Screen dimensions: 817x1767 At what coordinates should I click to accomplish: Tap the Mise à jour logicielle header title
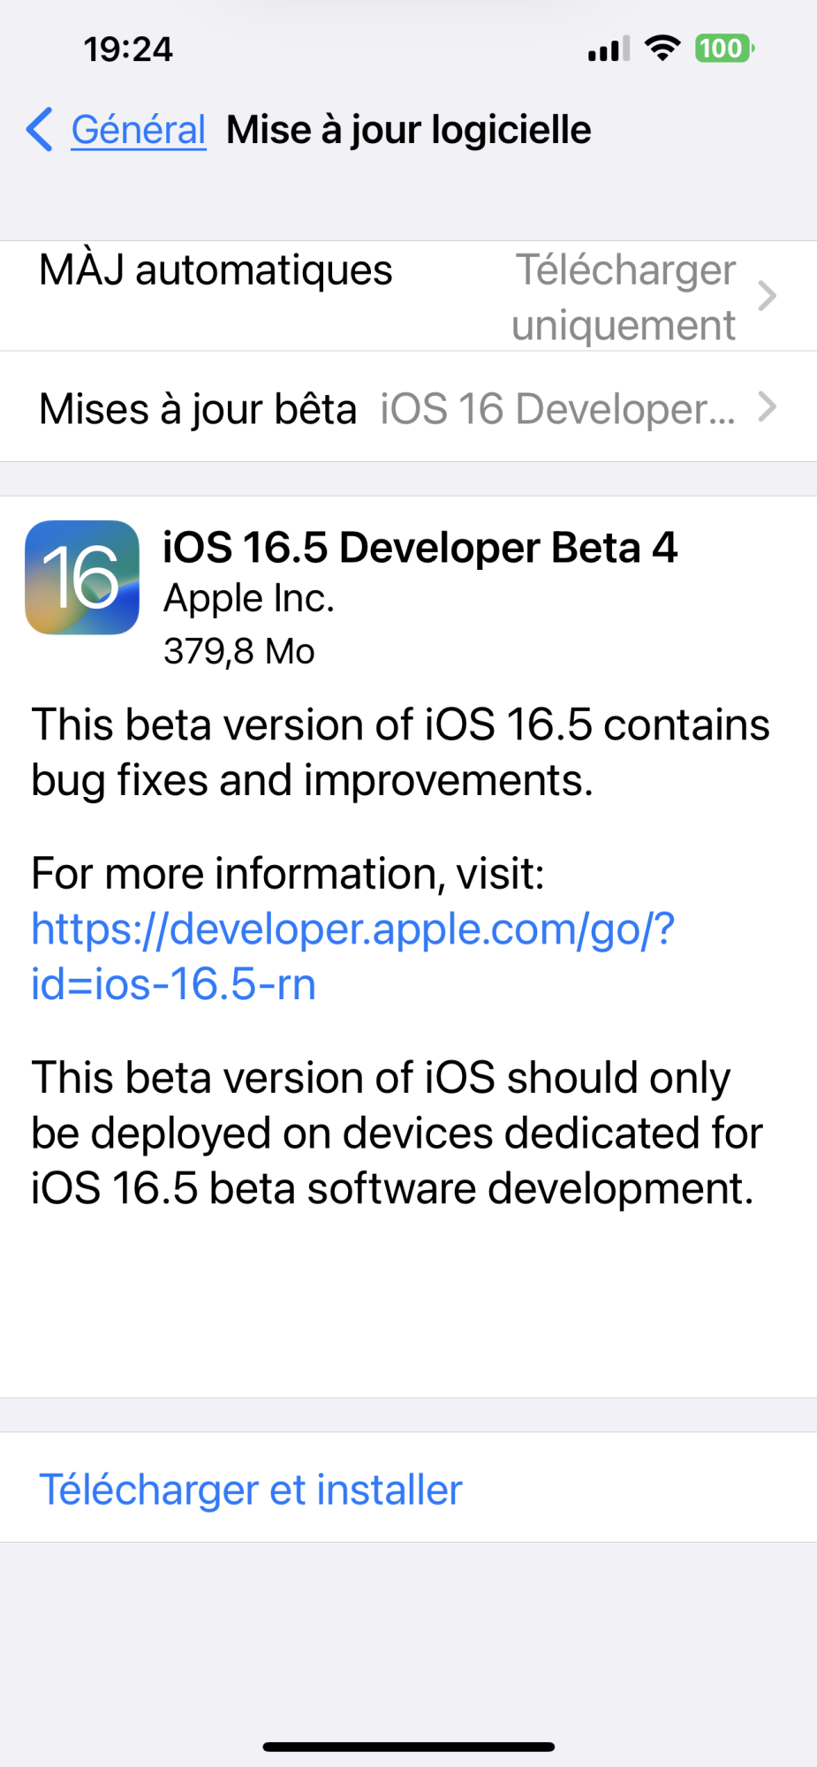pos(408,130)
